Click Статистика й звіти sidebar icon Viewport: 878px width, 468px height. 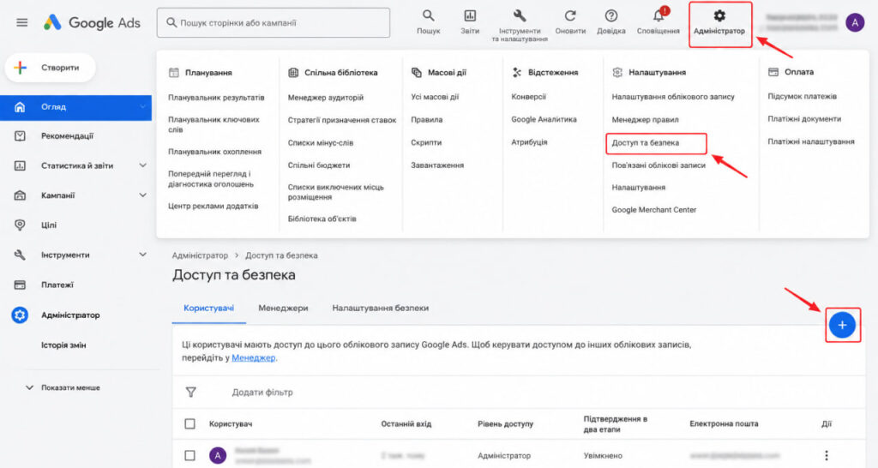[20, 165]
